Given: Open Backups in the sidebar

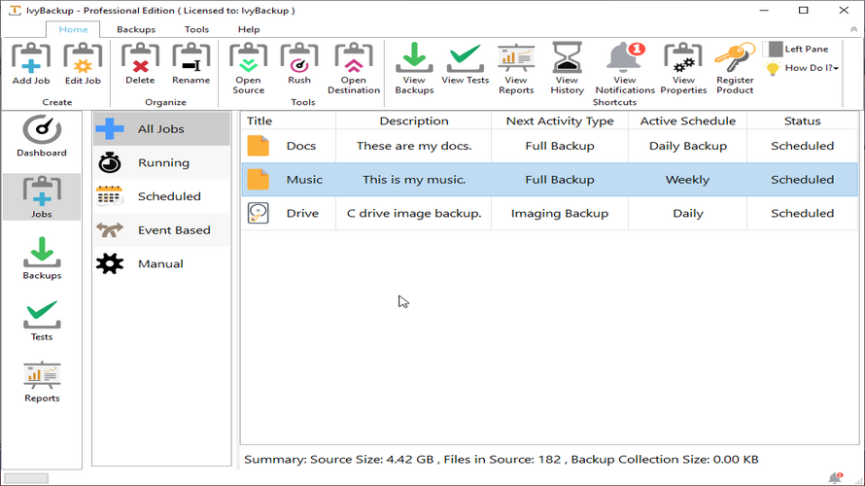Looking at the screenshot, I should click(42, 259).
